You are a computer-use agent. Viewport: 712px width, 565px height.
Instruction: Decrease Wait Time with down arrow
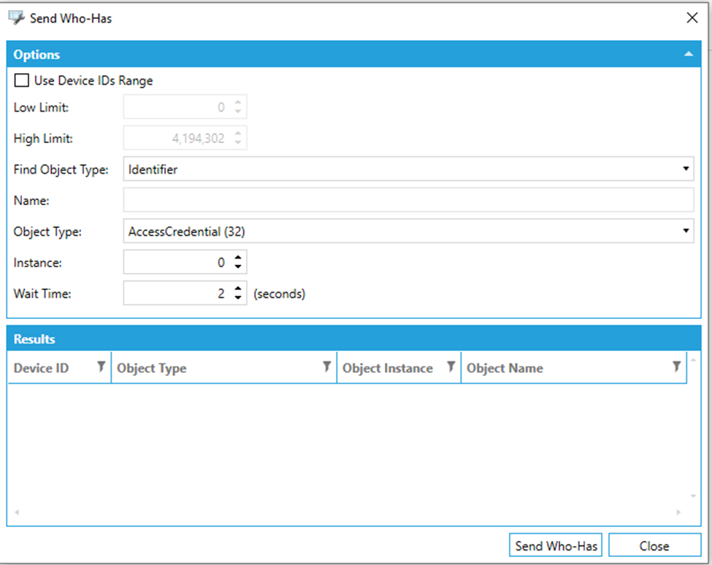[238, 298]
